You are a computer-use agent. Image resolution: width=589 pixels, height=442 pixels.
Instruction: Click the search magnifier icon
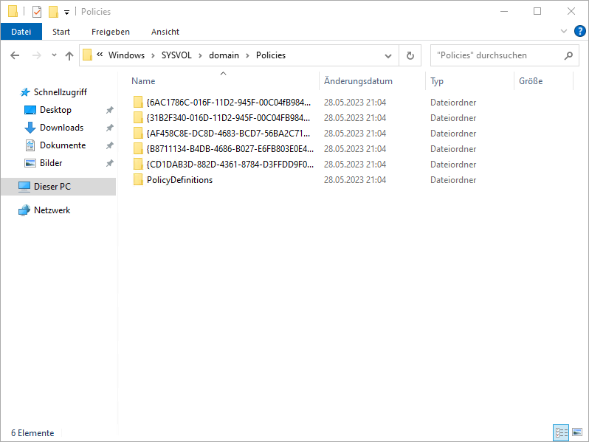(x=568, y=55)
